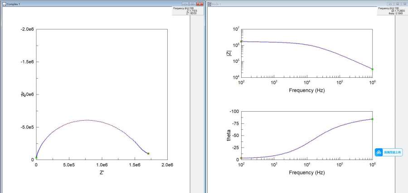The image size is (408, 193).
Task: Click the blue cloud upload icon
Action: pos(379,152)
